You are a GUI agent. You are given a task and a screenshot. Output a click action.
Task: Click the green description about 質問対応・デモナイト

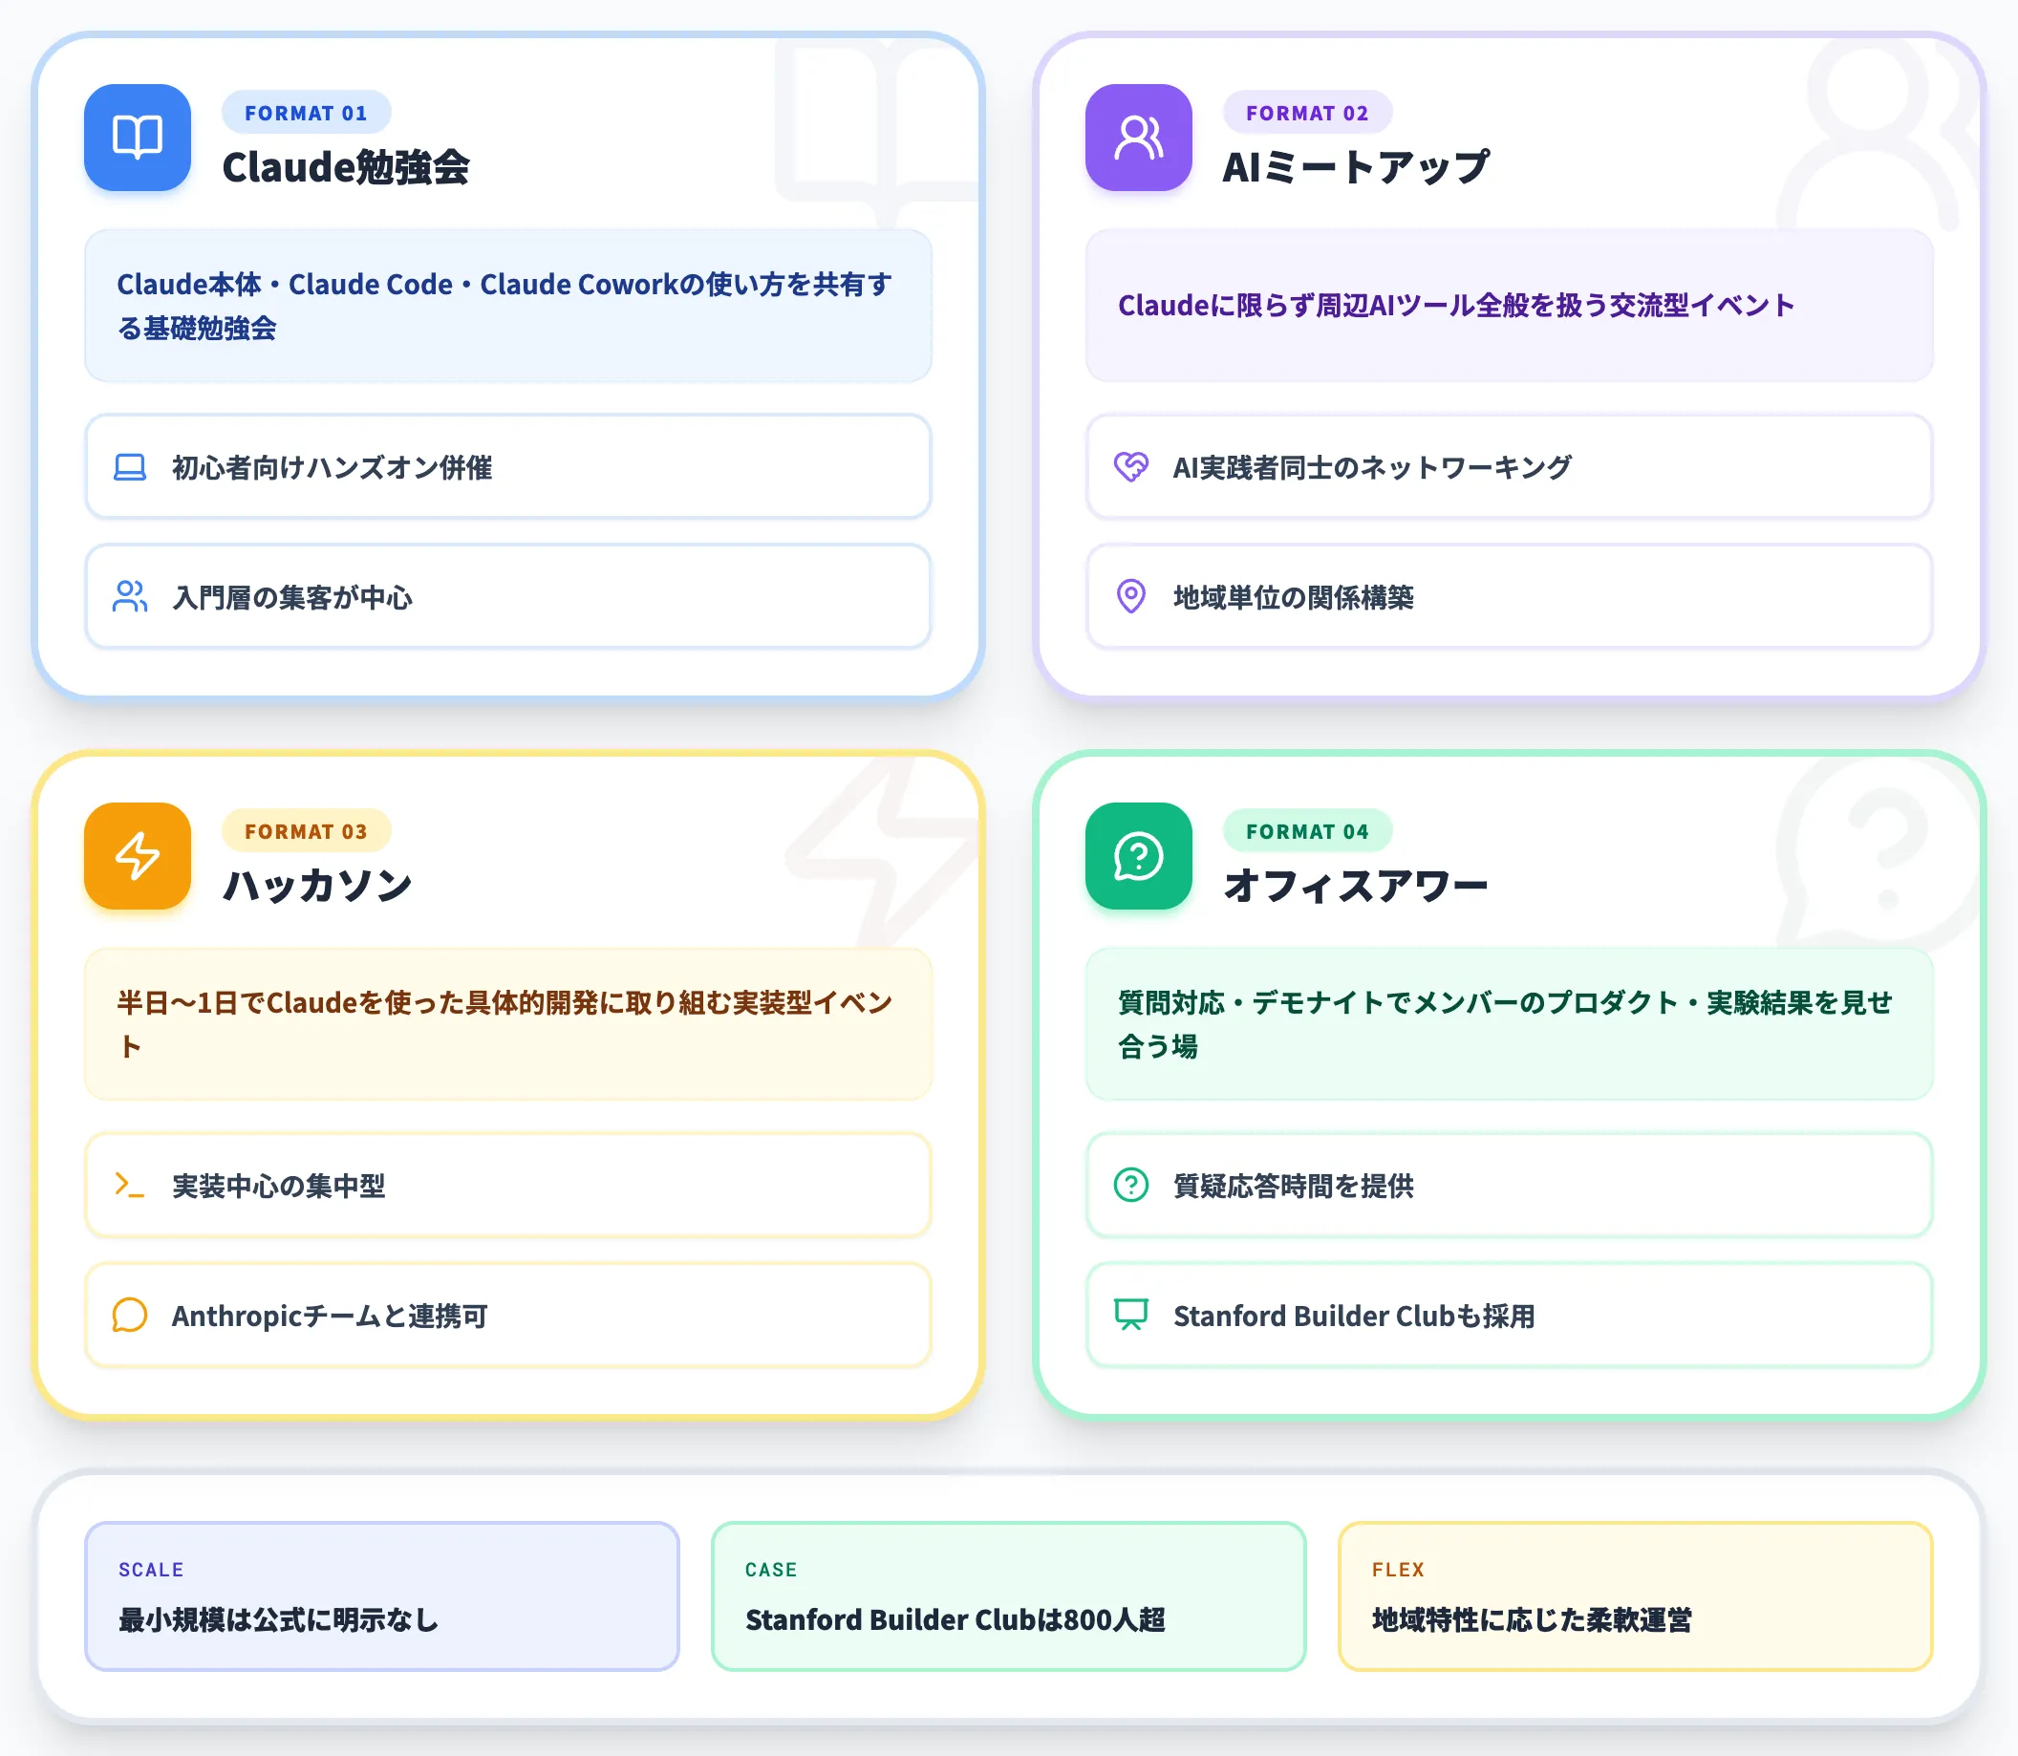tap(1509, 1024)
